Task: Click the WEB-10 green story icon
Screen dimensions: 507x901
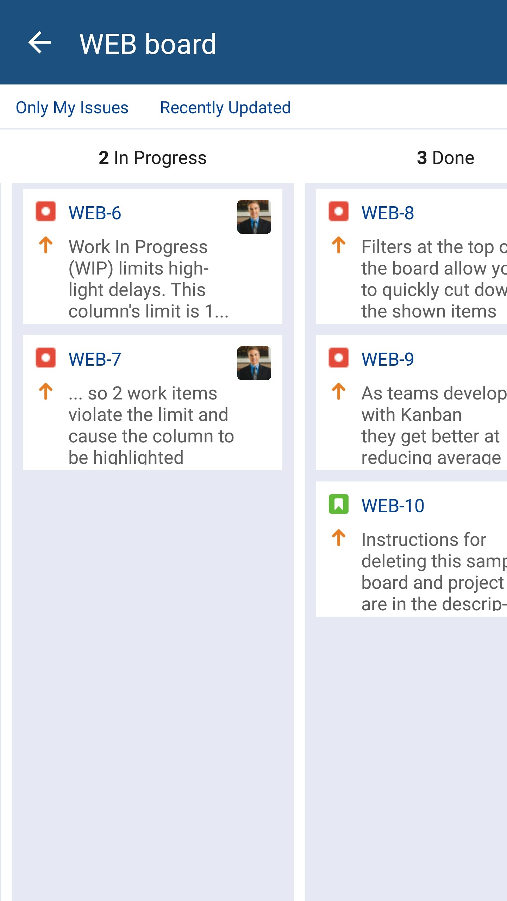Action: (338, 504)
